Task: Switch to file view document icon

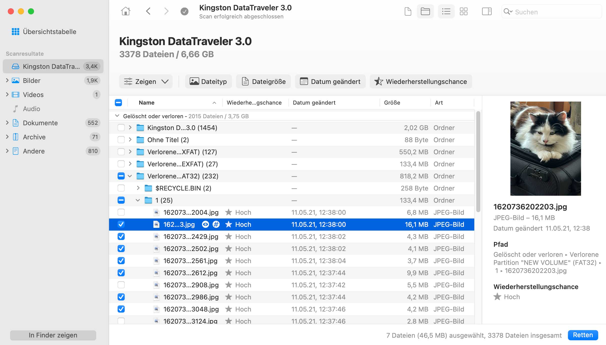Action: point(408,11)
